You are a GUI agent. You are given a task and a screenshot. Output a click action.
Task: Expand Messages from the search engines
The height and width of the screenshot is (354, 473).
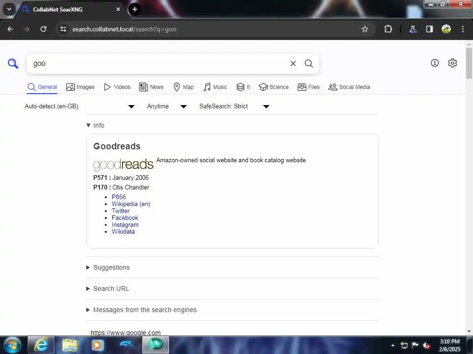coord(141,310)
